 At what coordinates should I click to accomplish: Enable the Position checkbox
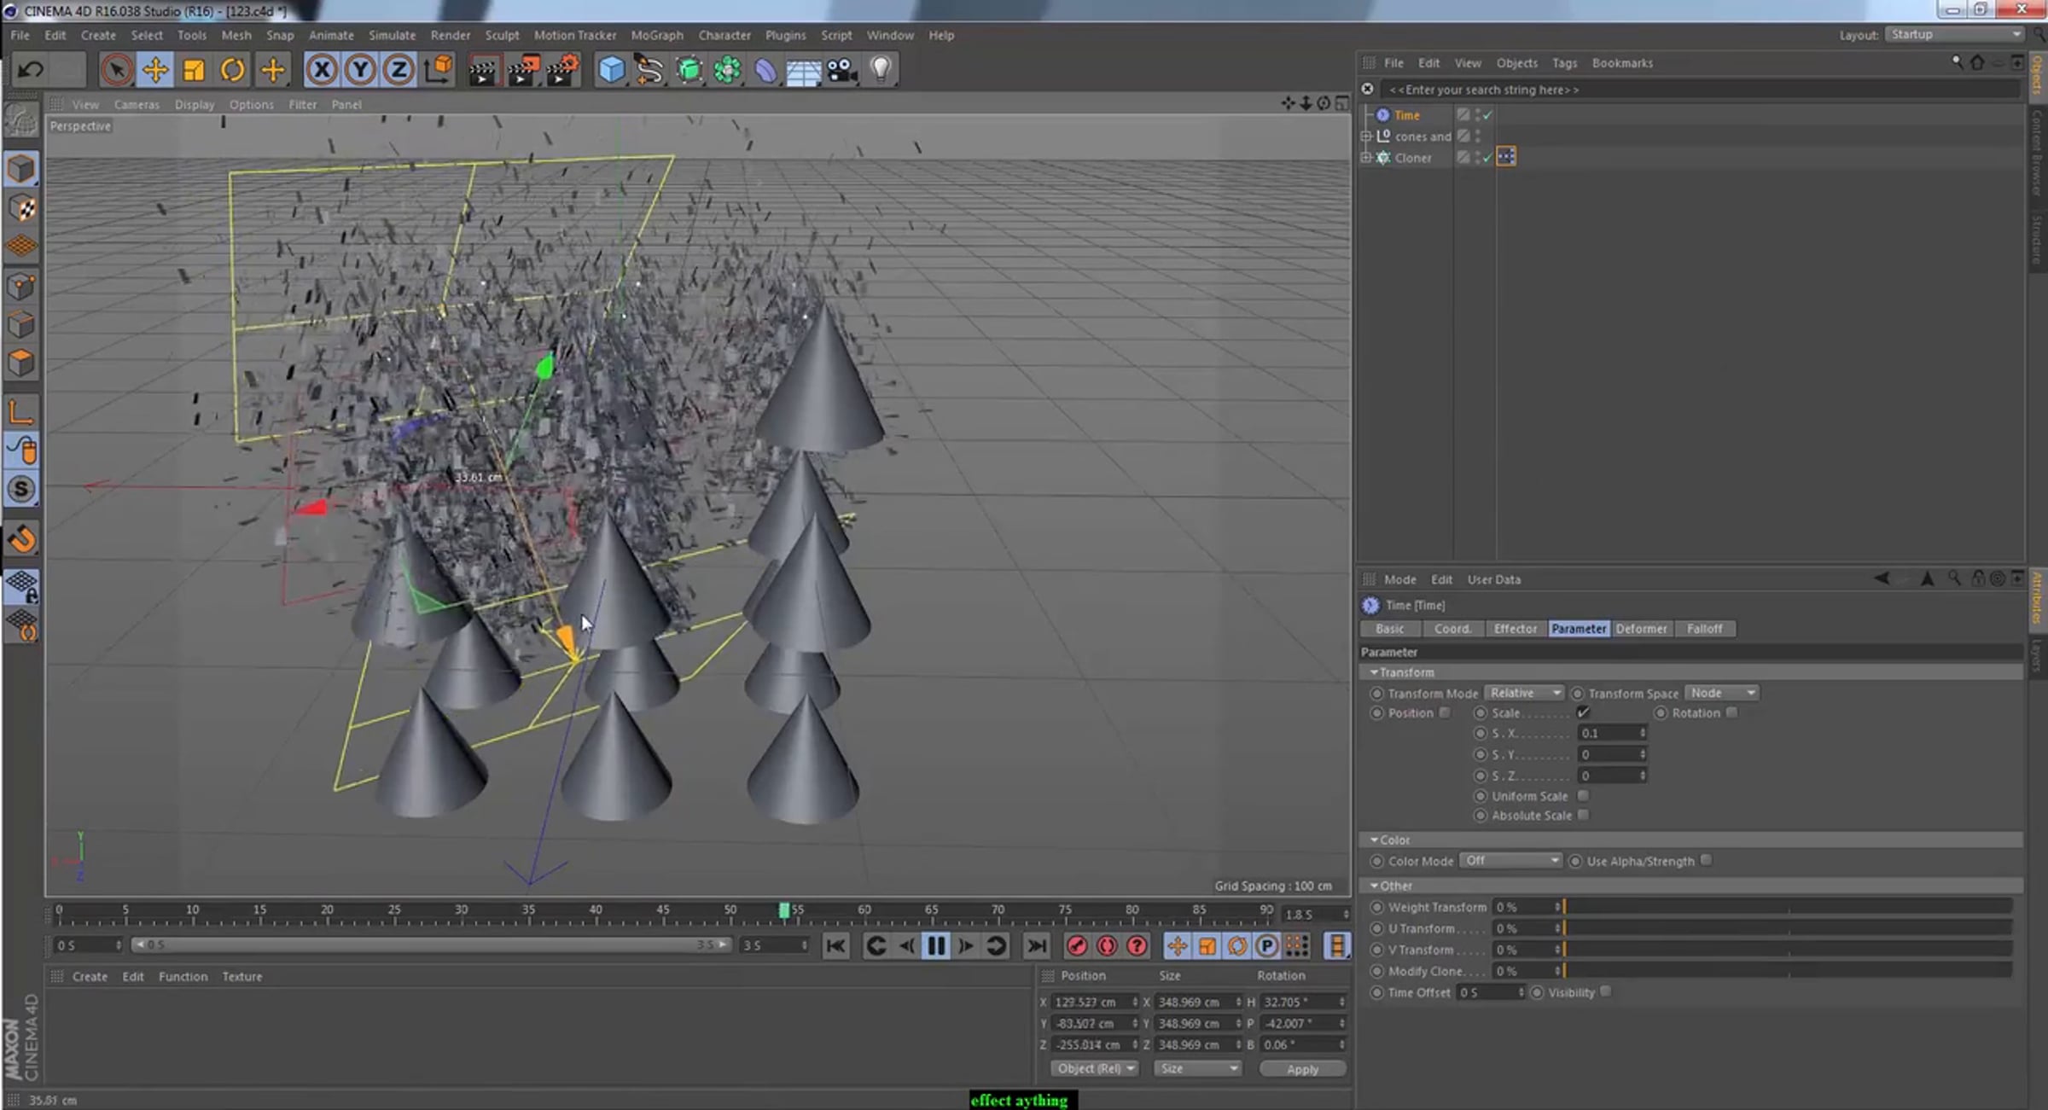pos(1445,712)
